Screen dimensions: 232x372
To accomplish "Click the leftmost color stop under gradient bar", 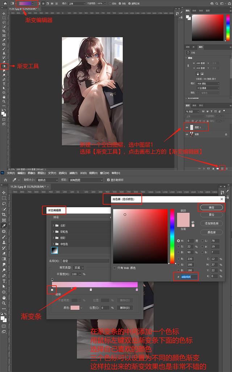I will 52,290.
